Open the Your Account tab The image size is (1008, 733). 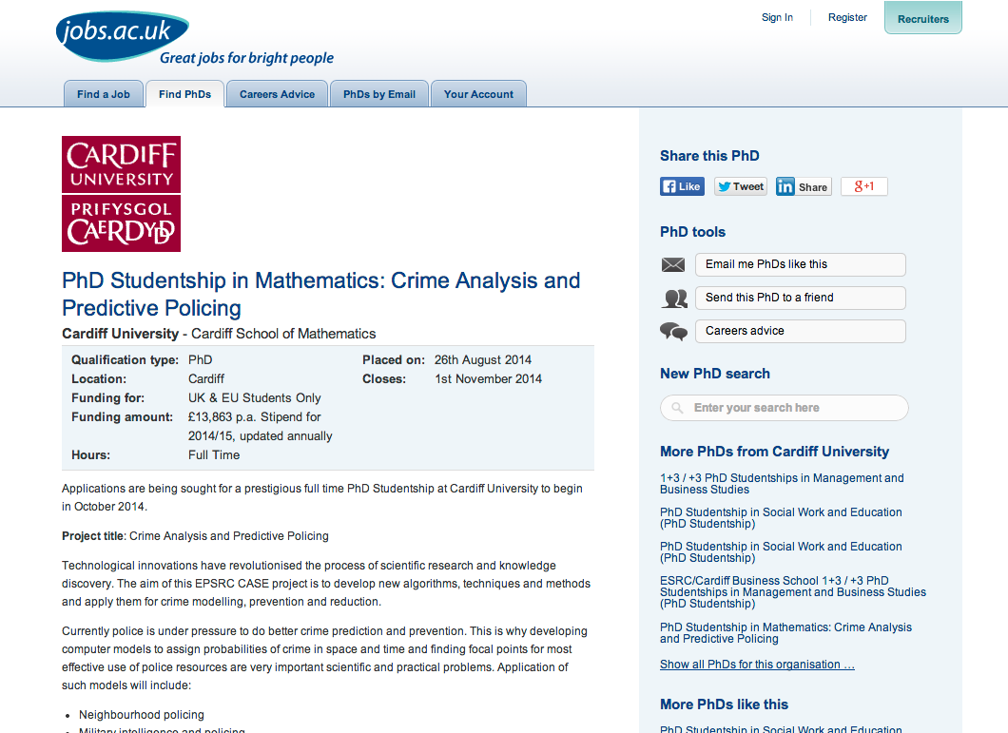(478, 94)
